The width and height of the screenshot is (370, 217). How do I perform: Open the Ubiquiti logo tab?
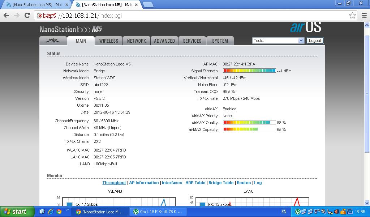click(53, 41)
